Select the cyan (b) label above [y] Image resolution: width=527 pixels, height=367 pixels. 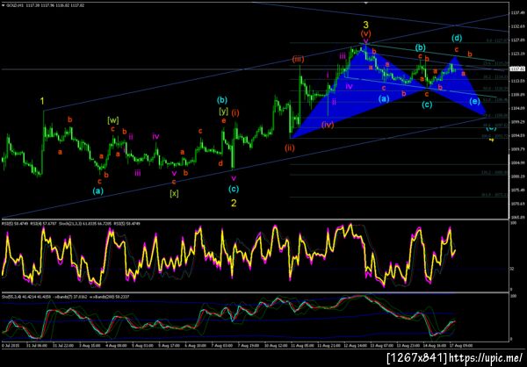[x=222, y=100]
